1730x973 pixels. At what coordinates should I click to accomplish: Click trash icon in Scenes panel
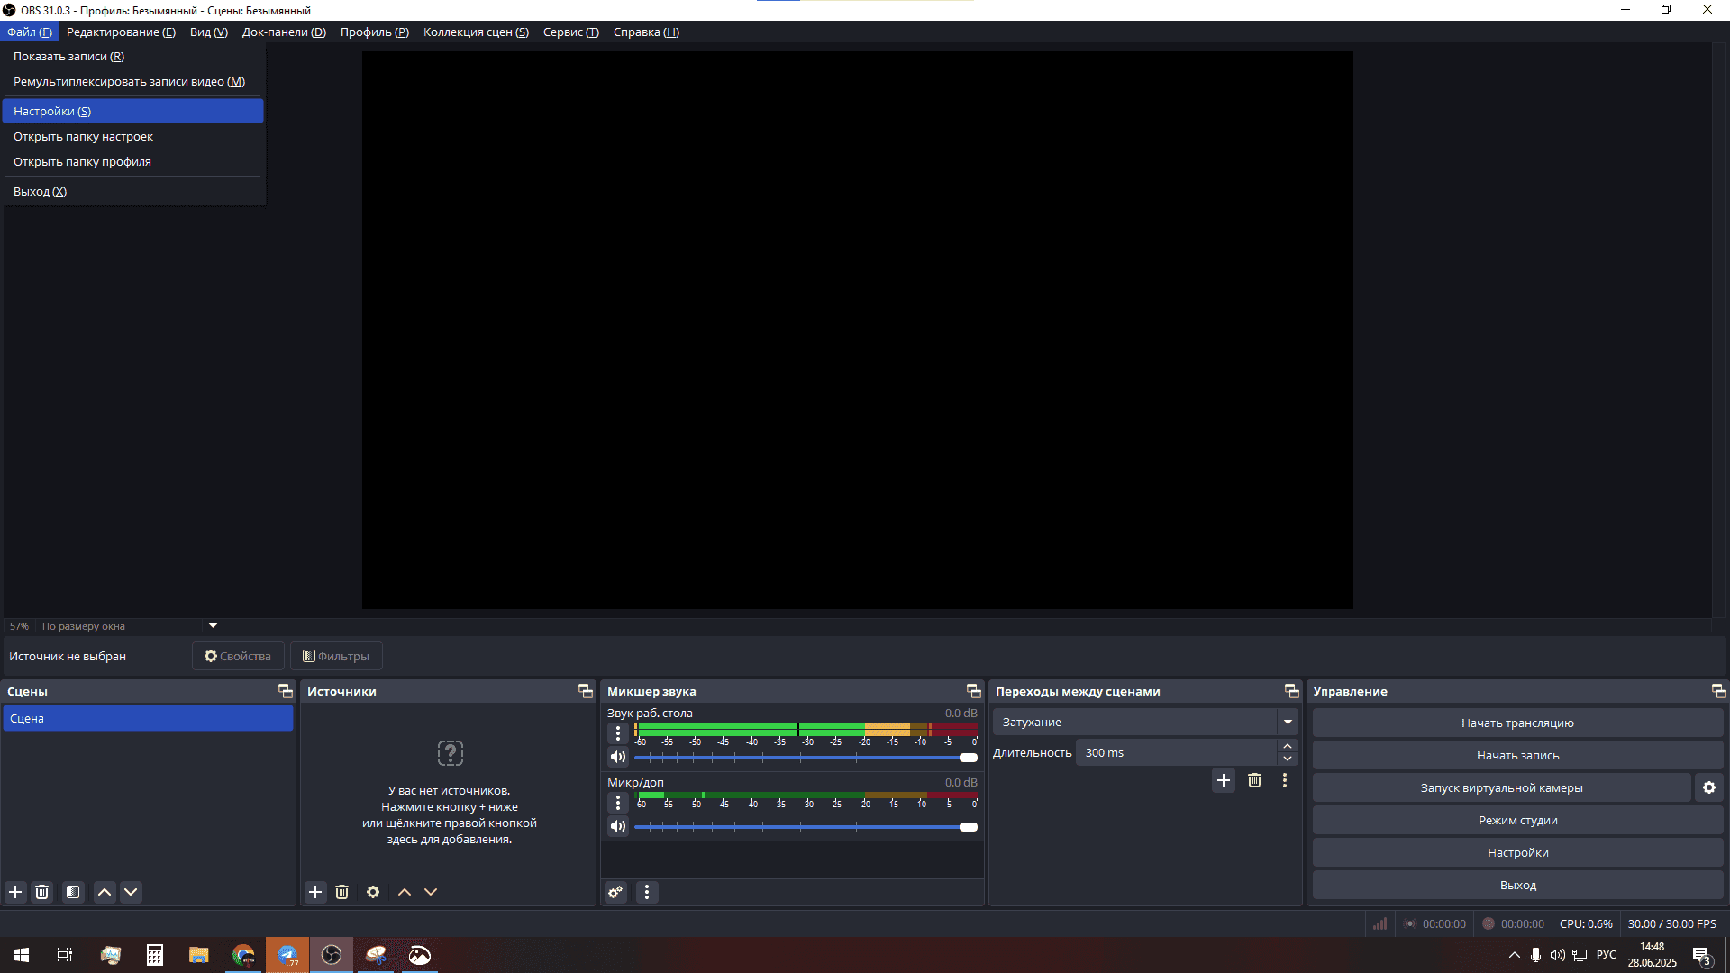click(x=41, y=892)
